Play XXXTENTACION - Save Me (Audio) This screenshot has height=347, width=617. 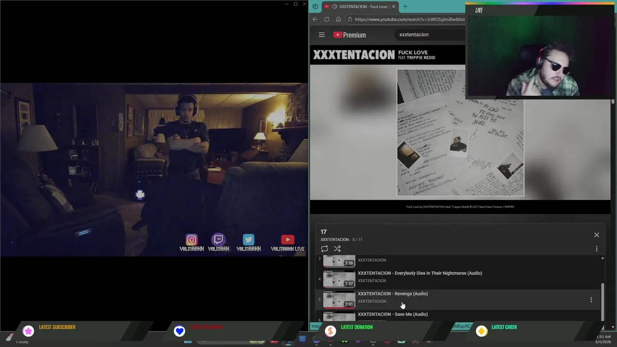tap(393, 314)
